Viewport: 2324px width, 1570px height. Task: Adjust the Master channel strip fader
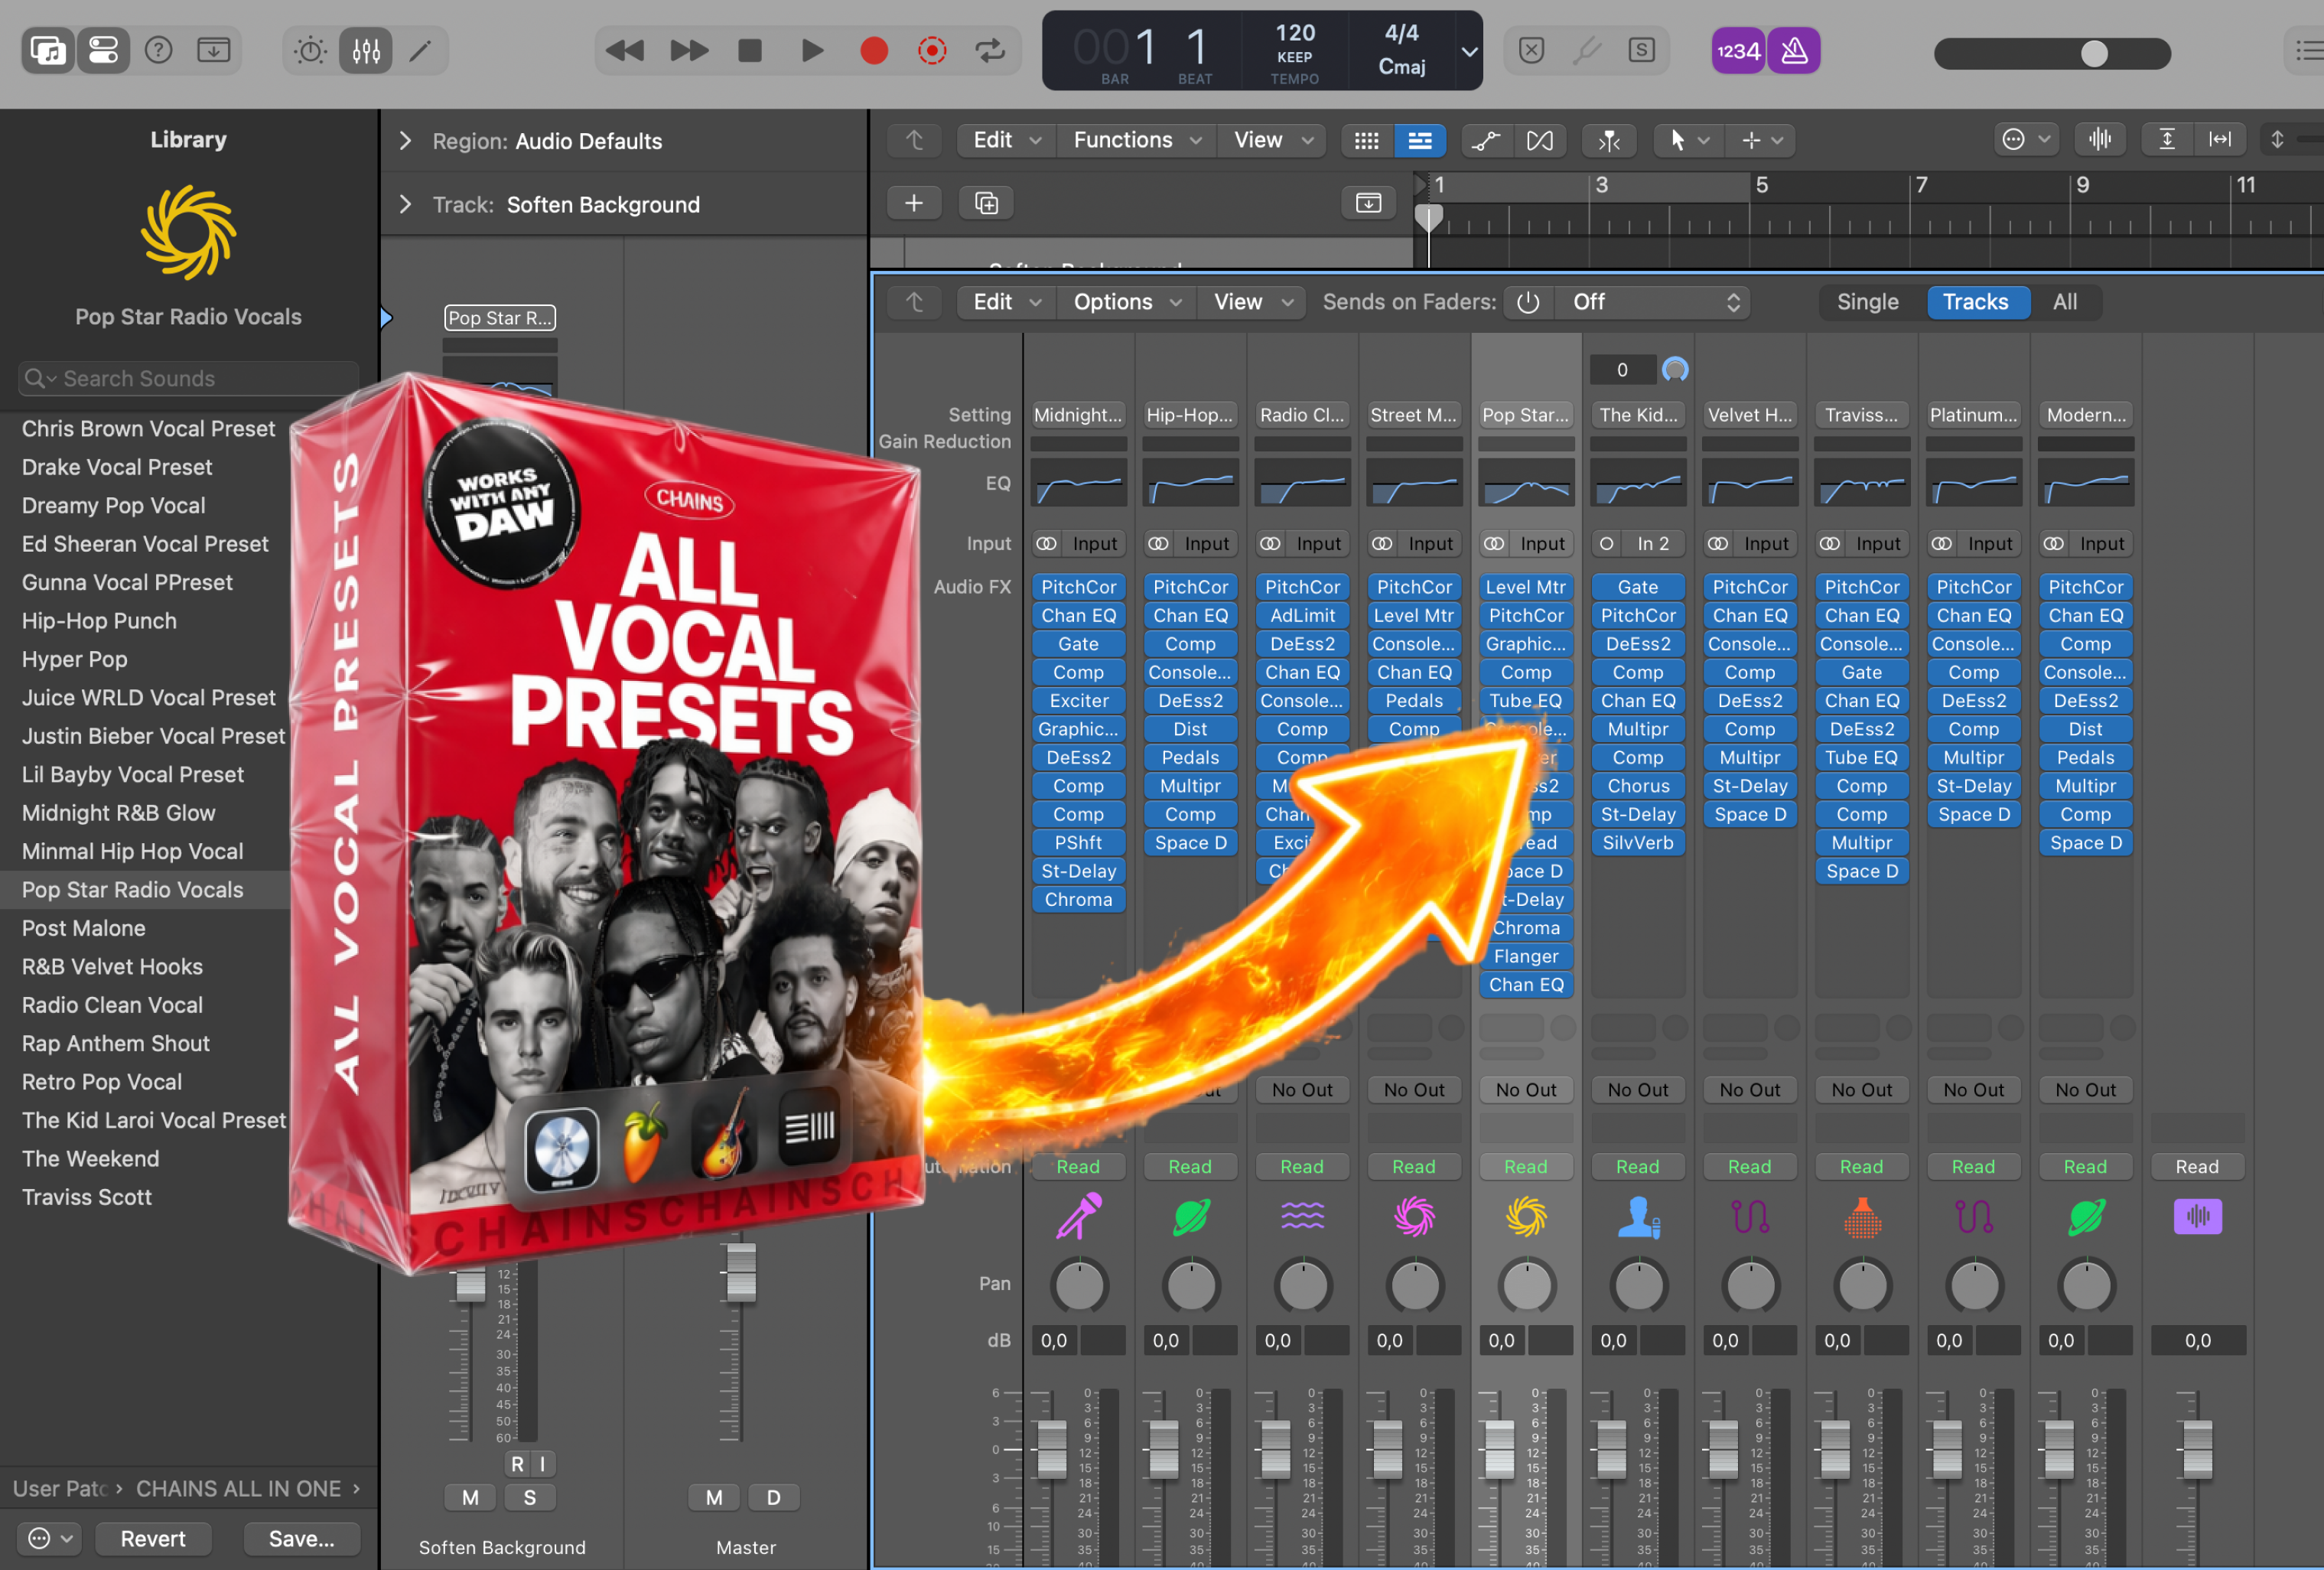pos(741,1272)
